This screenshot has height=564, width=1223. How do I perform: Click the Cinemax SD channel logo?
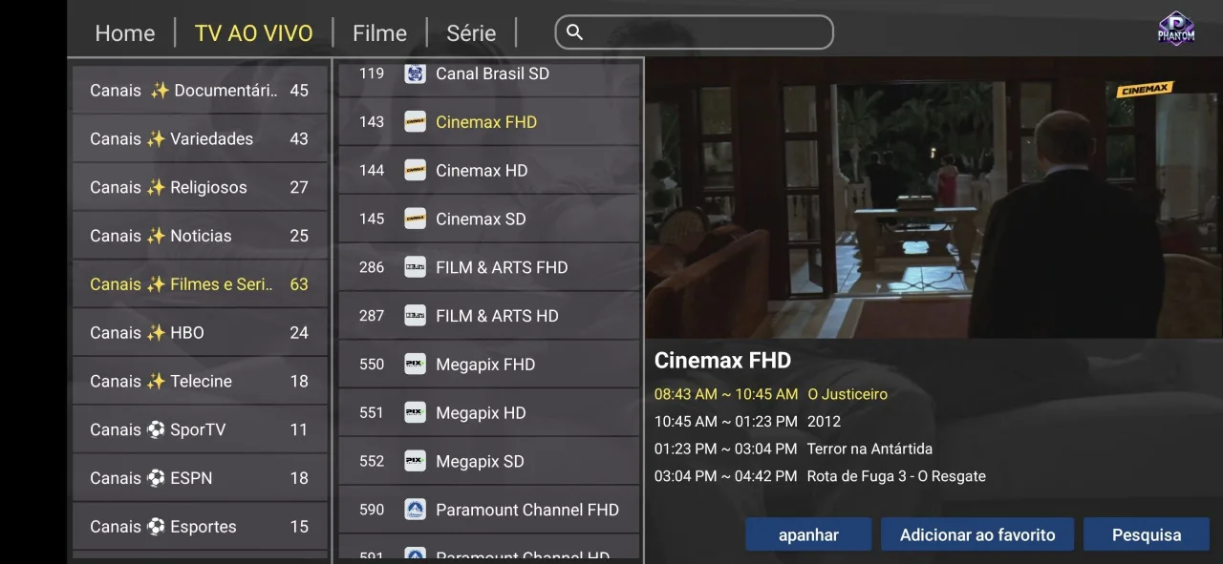point(415,219)
